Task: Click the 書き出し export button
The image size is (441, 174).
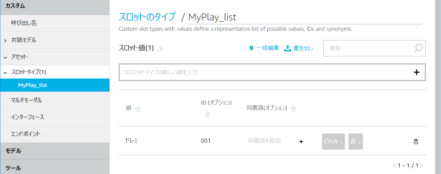Action: [299, 48]
